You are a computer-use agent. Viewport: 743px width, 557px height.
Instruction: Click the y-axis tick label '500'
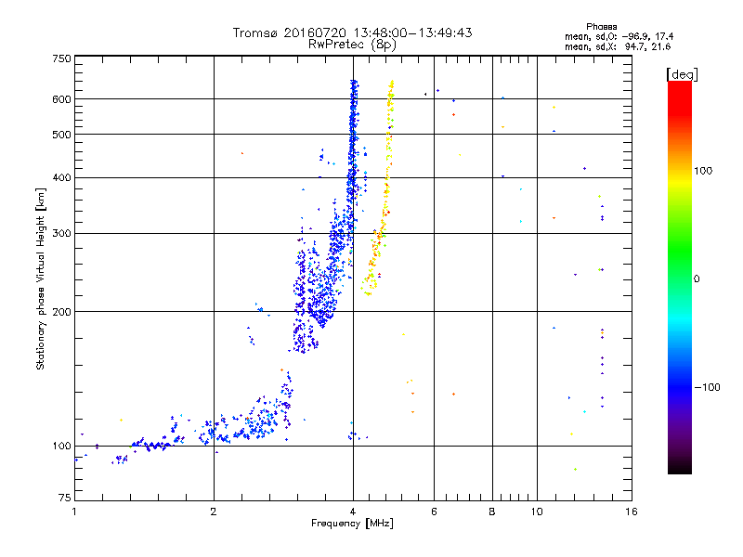61,135
